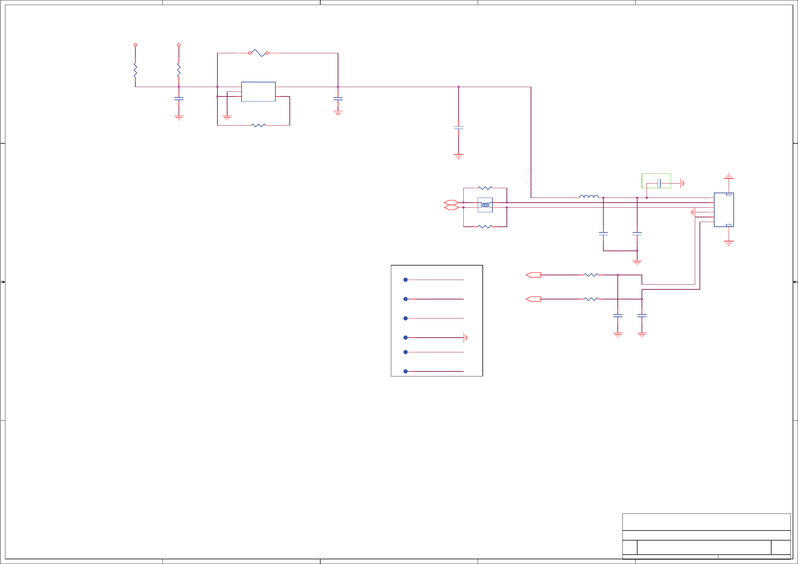798x564 pixels.
Task: Select the fuse symbol atop the regulator loop
Action: coord(258,53)
